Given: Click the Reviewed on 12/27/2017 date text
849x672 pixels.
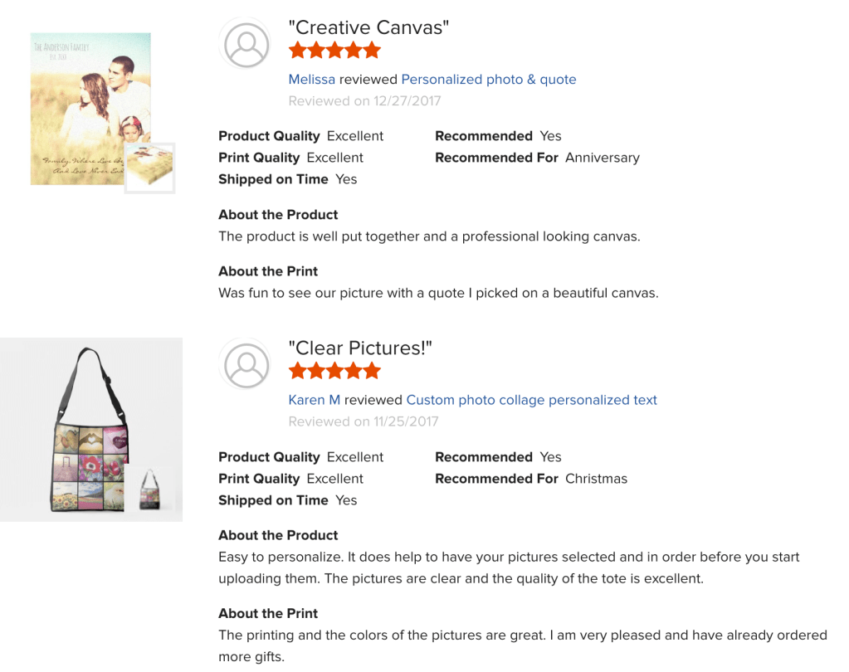Looking at the screenshot, I should pos(364,101).
